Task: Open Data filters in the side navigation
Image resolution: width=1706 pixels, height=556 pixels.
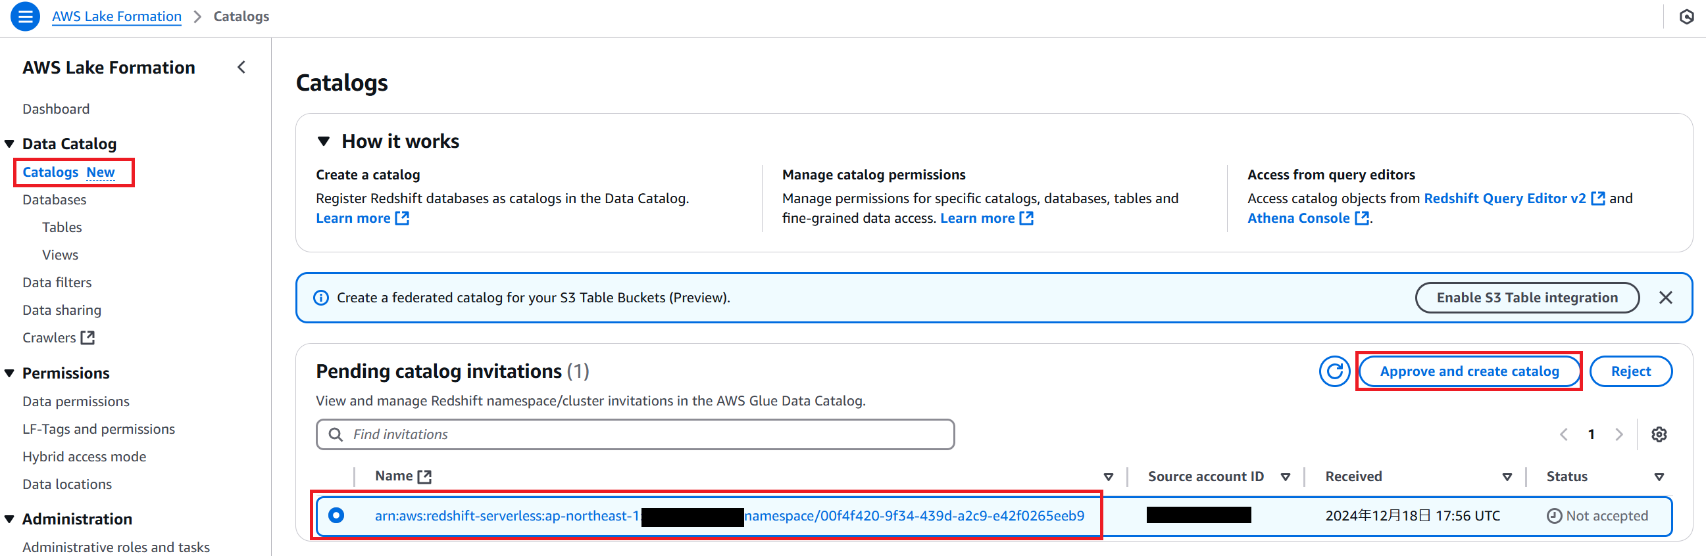Action: pos(57,283)
